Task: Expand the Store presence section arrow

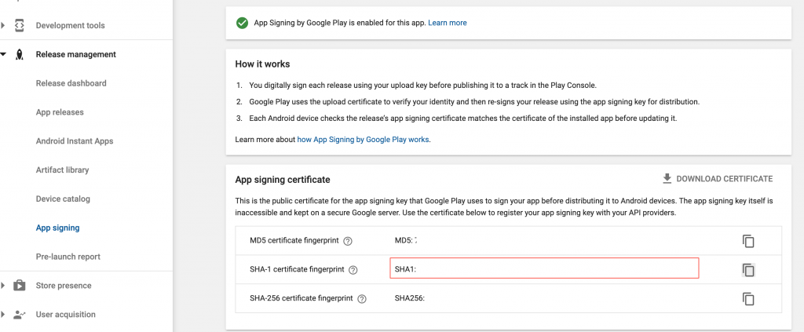Action: point(3,286)
